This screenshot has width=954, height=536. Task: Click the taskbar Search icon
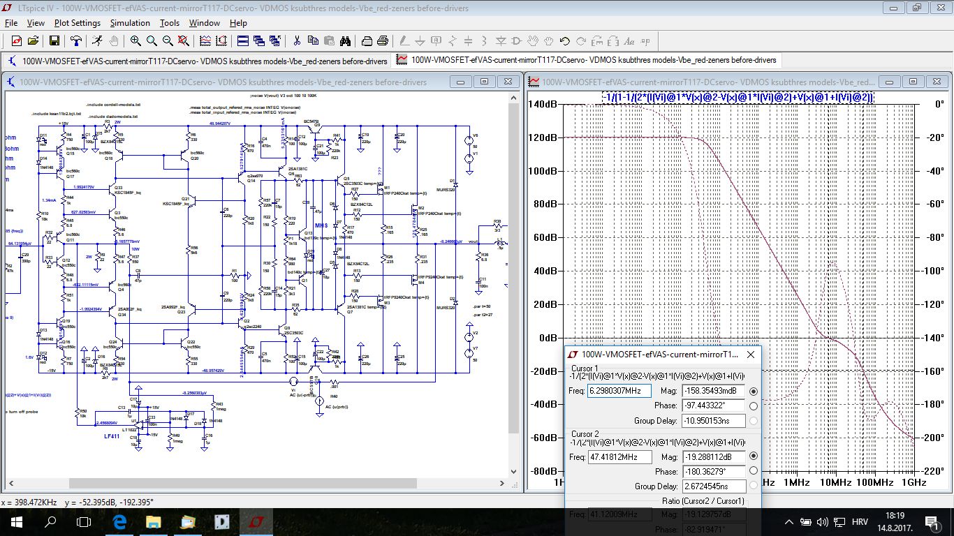50,521
